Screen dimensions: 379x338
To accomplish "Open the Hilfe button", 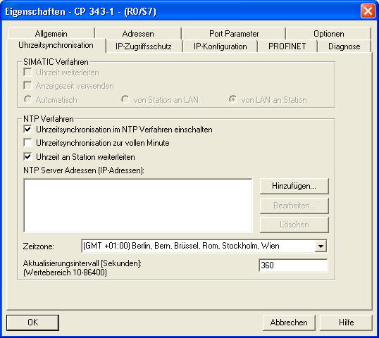I will coord(346,323).
